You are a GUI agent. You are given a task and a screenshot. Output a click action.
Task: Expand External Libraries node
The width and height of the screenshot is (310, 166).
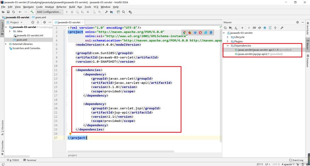(x=6, y=44)
